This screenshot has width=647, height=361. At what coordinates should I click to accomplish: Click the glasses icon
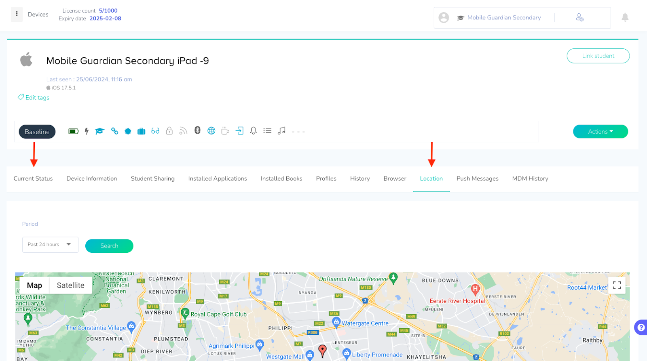click(155, 131)
